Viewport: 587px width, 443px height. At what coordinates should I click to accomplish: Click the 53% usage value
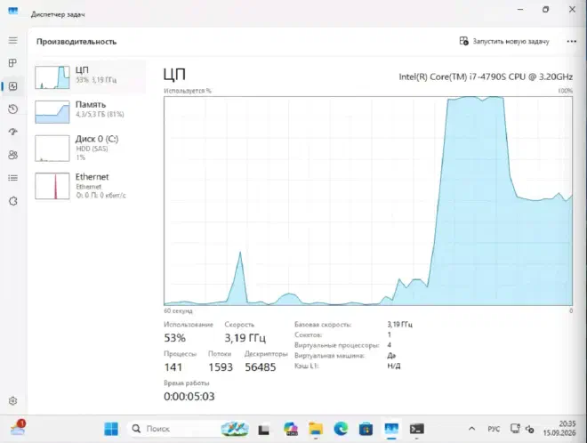[175, 338]
